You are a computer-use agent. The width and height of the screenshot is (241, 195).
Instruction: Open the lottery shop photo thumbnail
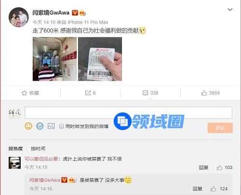[x=54, y=59]
